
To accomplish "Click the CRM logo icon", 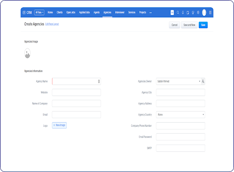I will [24, 12].
